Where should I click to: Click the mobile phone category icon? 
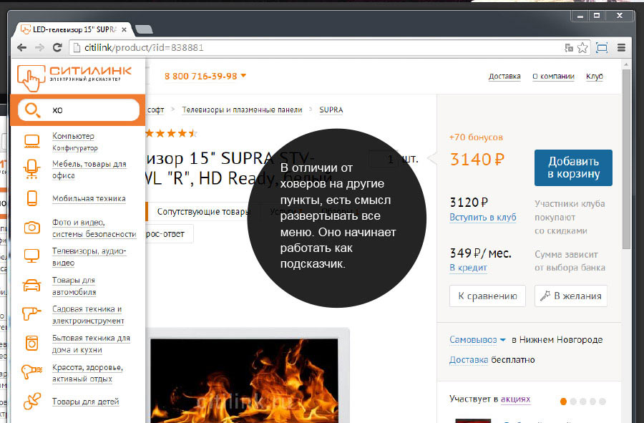pyautogui.click(x=32, y=198)
